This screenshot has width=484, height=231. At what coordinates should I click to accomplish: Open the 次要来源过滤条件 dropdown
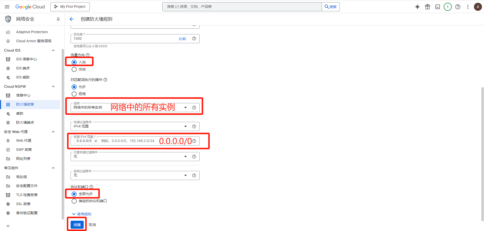(x=135, y=157)
